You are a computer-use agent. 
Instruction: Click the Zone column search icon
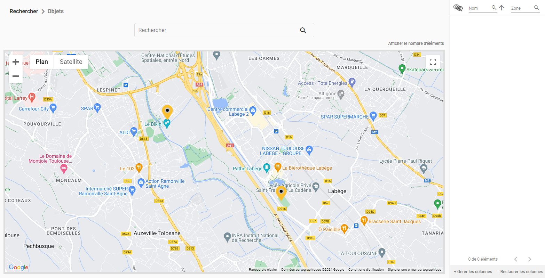point(536,8)
